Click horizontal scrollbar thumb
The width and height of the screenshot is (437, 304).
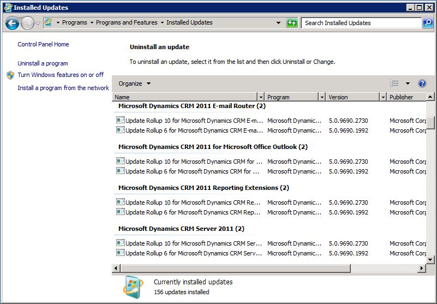coord(235,269)
